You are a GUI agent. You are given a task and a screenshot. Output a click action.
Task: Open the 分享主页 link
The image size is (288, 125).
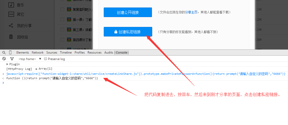point(191,12)
